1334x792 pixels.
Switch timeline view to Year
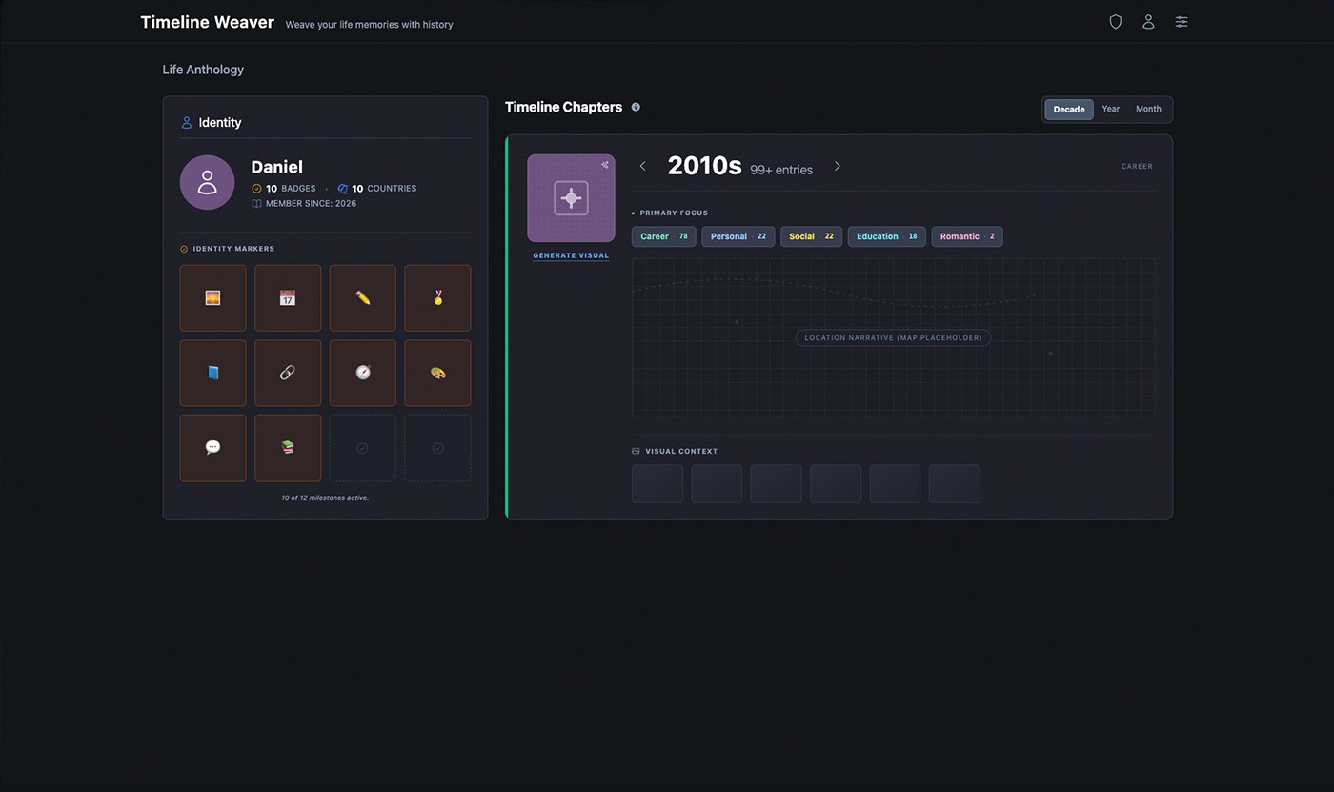pyautogui.click(x=1110, y=110)
